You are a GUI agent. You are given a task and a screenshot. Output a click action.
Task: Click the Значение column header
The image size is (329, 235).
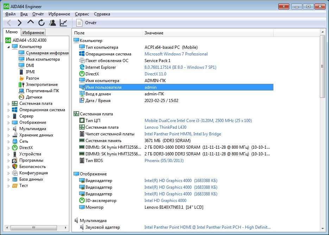tap(208, 33)
